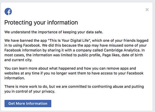Close the Protecting your information dialog
The image size is (155, 112).
(x=147, y=10)
